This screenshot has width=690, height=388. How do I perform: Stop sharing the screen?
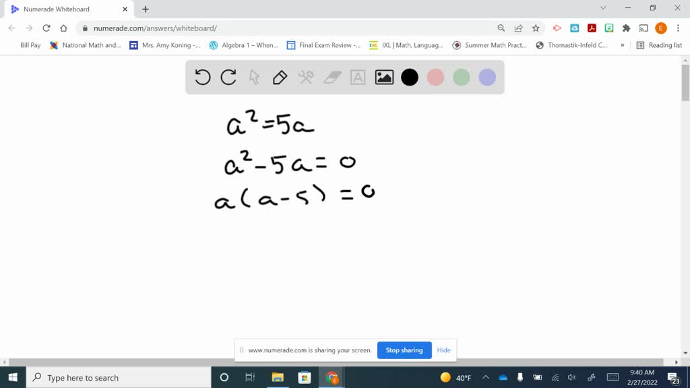coord(404,350)
